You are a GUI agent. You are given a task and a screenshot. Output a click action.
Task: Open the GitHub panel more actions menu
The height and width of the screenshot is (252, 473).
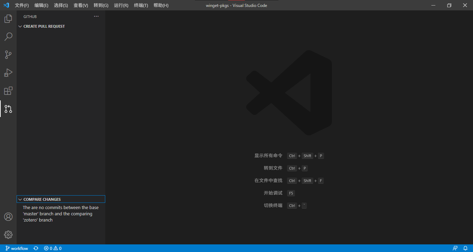click(96, 16)
